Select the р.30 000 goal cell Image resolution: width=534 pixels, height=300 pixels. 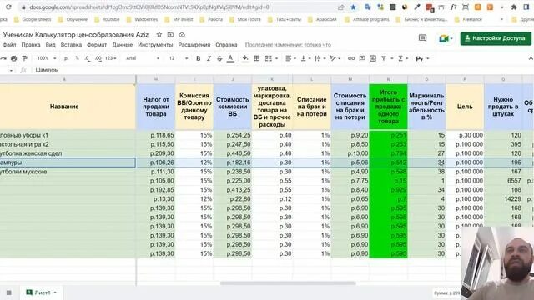pos(465,135)
